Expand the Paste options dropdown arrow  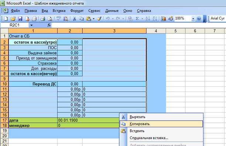[94, 19]
